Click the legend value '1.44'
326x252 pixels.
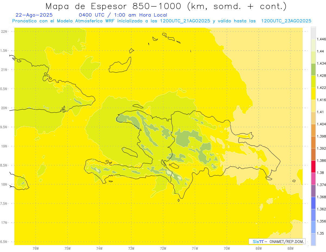(320, 51)
